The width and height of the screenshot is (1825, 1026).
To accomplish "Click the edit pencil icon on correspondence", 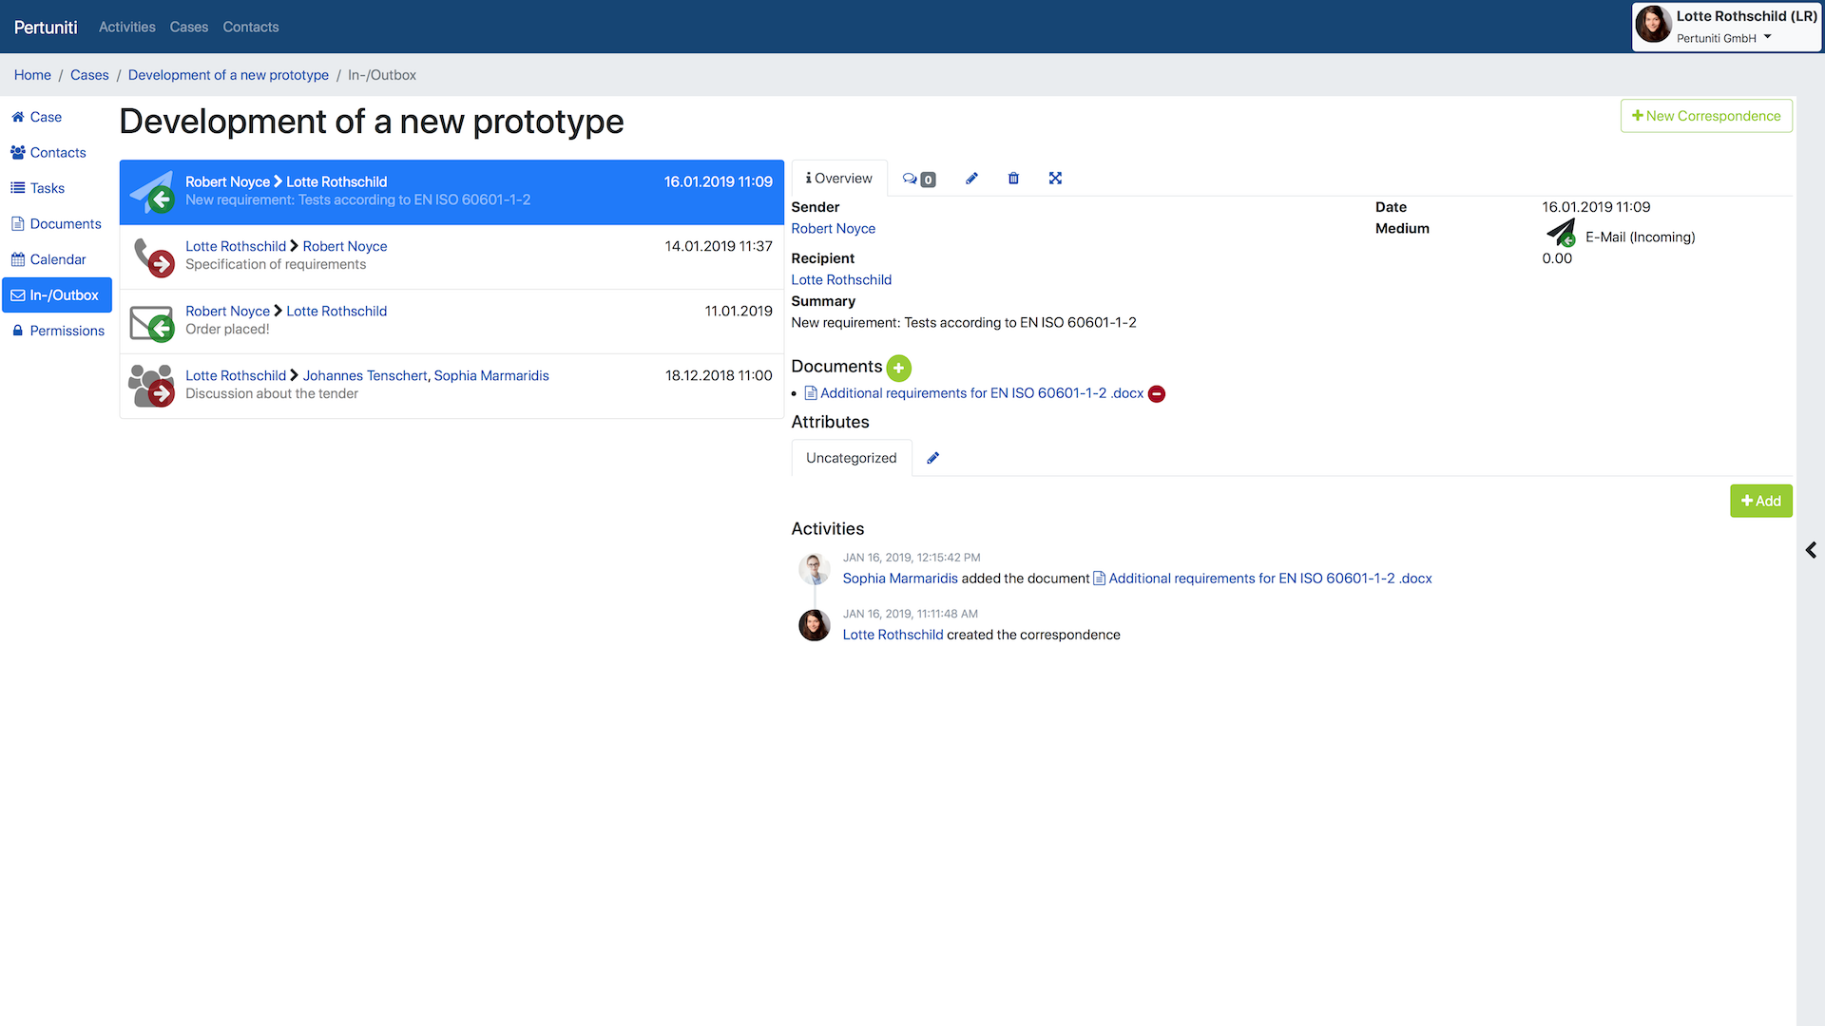I will (x=971, y=178).
